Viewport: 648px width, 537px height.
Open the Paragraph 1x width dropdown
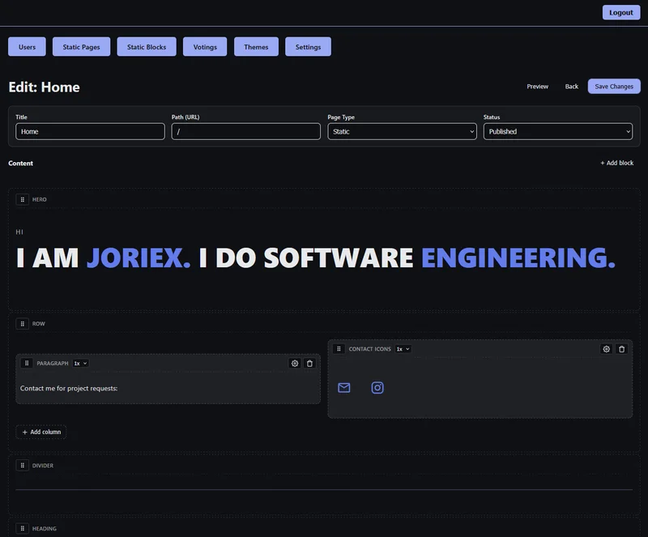click(80, 364)
